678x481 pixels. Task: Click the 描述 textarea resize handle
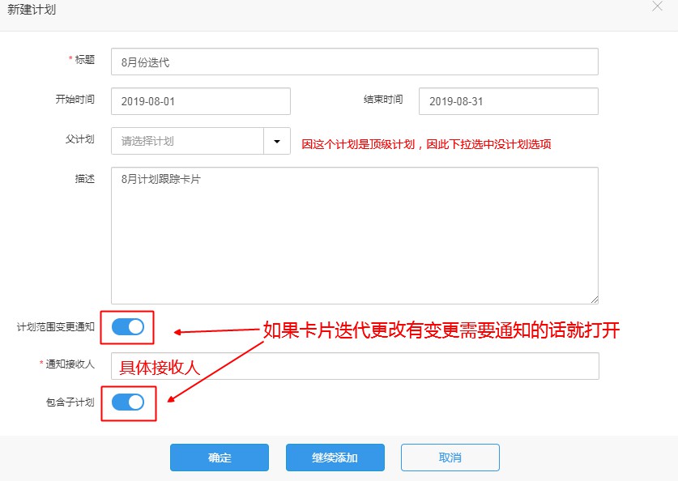pyautogui.click(x=595, y=300)
